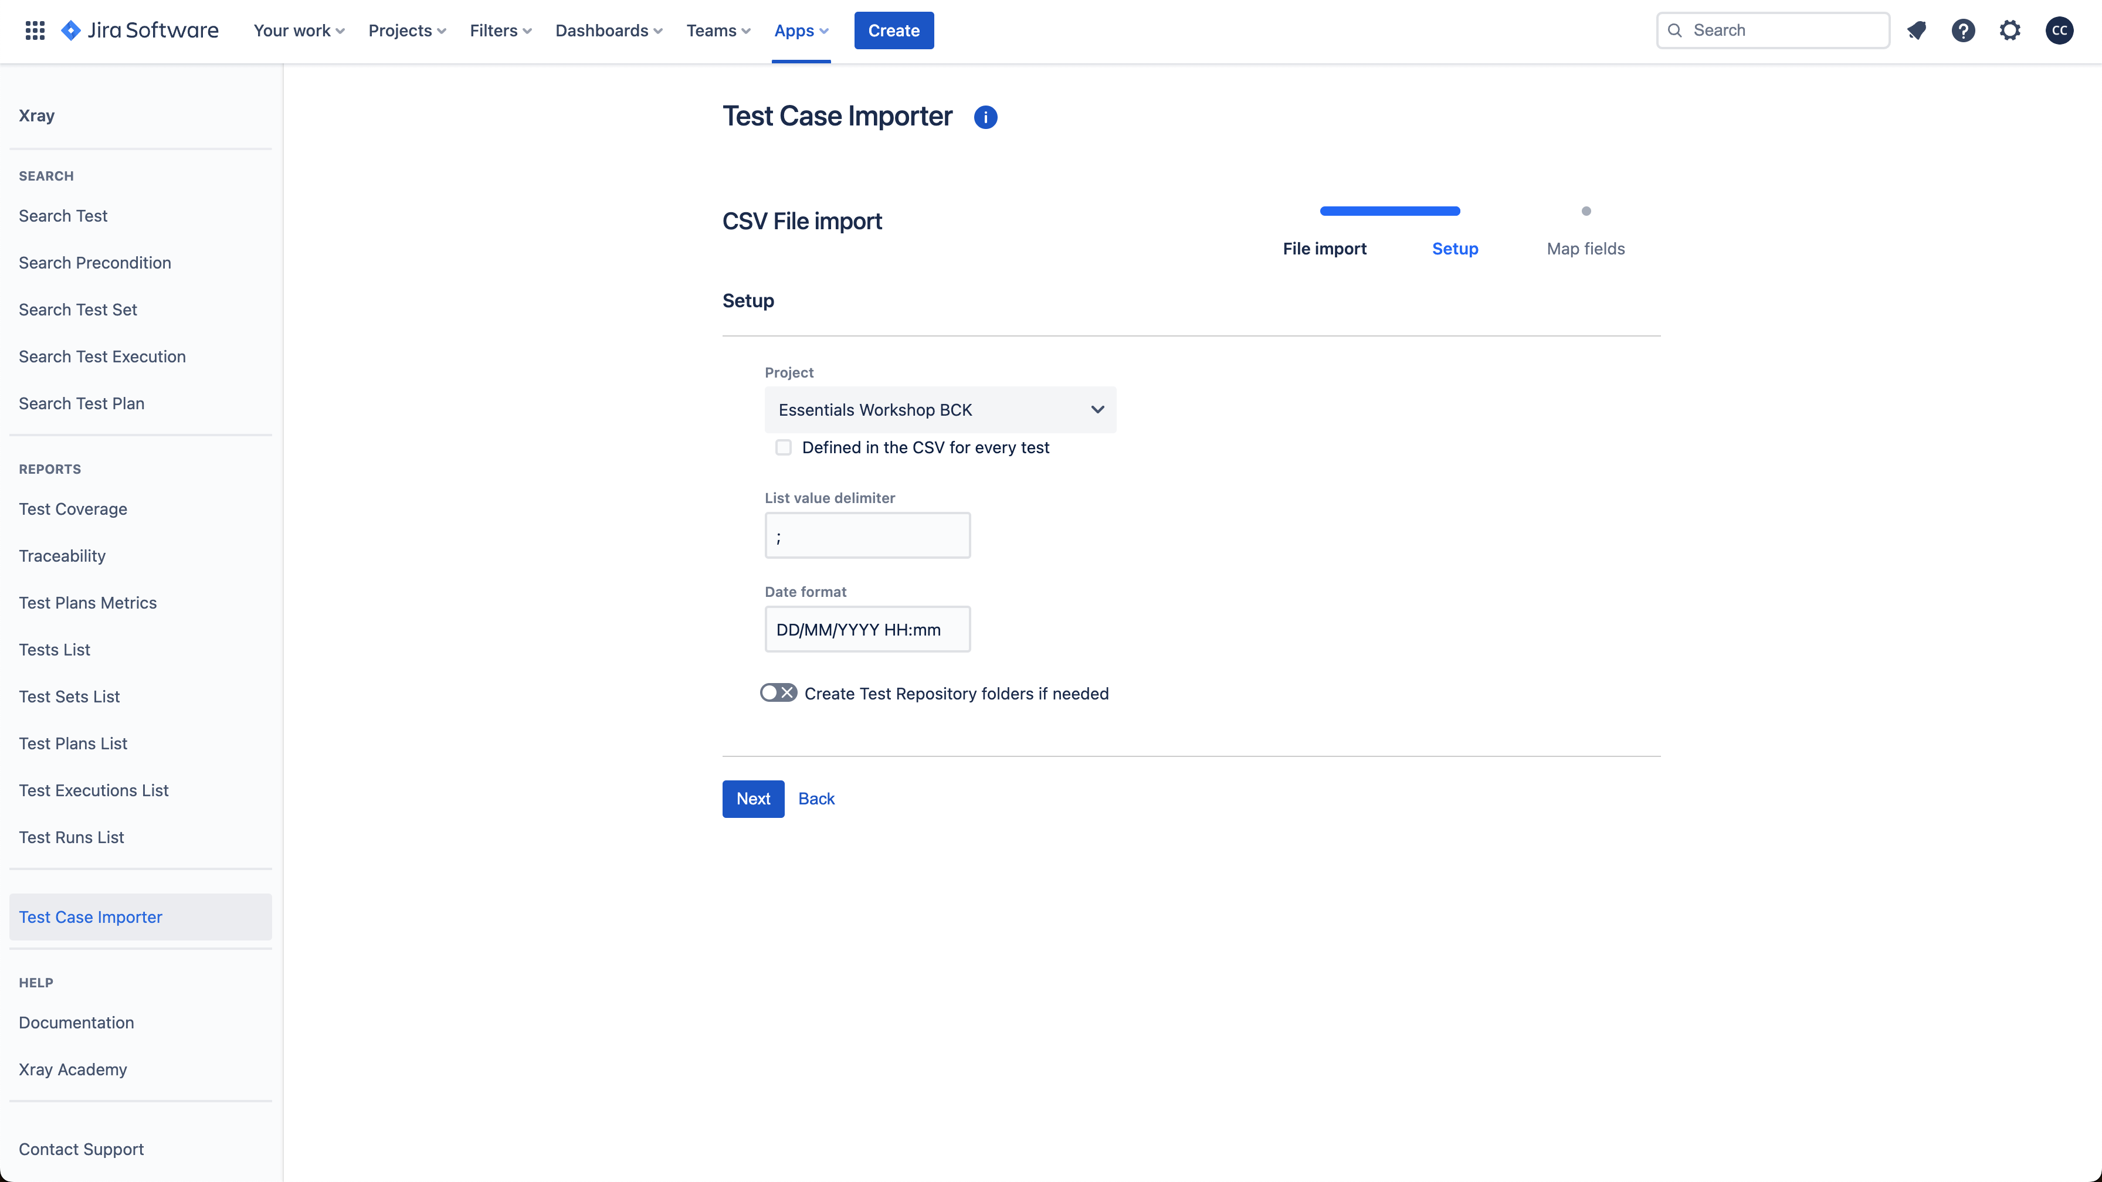
Task: Click the List value delimiter field
Action: pyautogui.click(x=867, y=535)
